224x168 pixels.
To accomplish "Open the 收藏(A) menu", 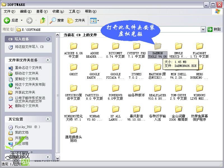I will (58, 11).
